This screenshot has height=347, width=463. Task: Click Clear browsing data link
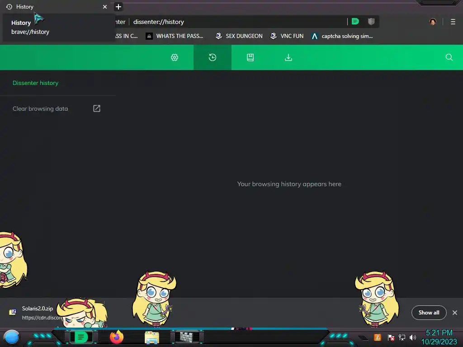(x=40, y=108)
